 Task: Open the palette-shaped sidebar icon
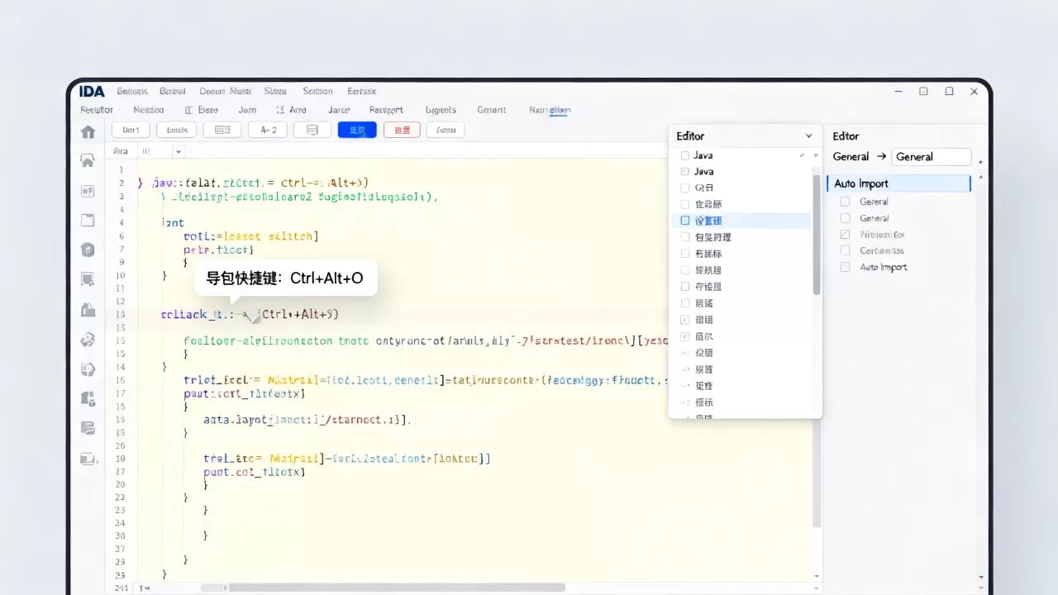coord(88,339)
